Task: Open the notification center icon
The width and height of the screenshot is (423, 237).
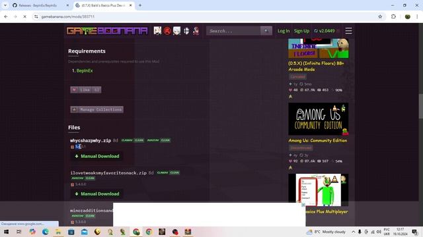Action: click(414, 232)
